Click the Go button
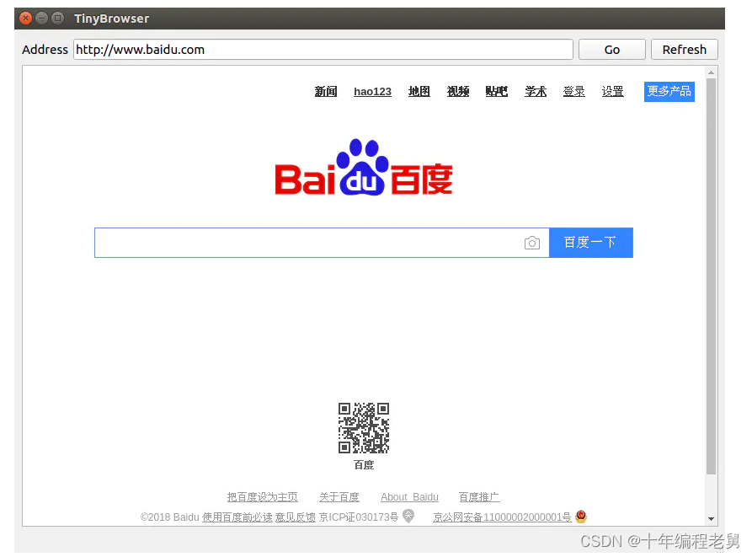 coord(612,50)
